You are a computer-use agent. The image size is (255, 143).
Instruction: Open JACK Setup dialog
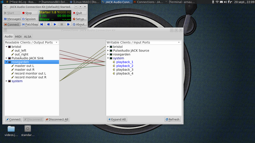79,19
